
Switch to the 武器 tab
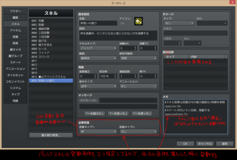click(16, 37)
